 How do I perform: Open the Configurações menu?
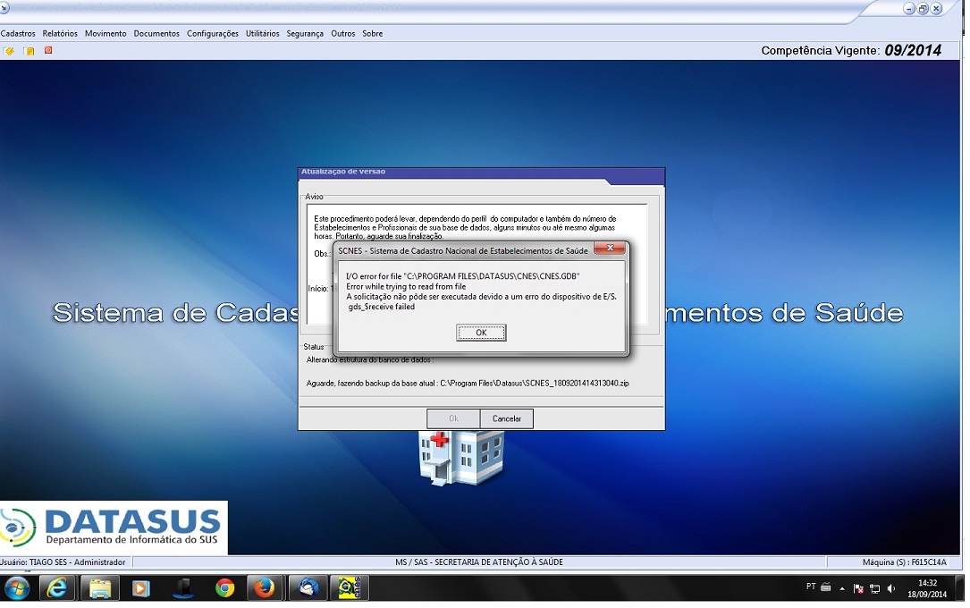click(x=212, y=34)
